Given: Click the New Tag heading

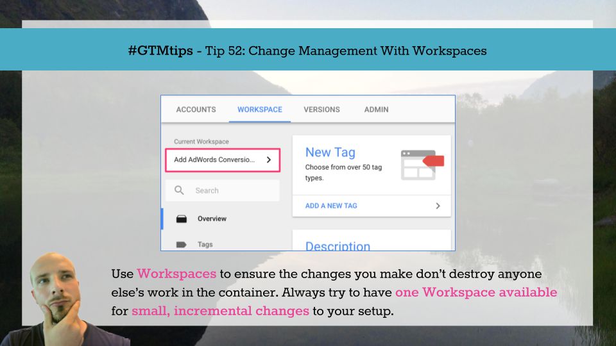Looking at the screenshot, I should coord(330,152).
